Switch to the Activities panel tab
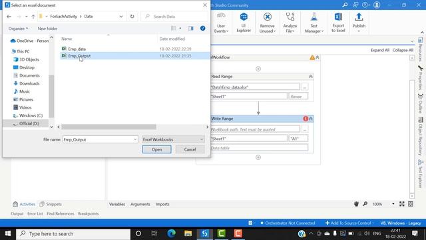The image size is (426, 240). 24,204
